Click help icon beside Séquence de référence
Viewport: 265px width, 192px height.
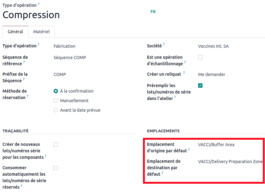pyautogui.click(x=24, y=62)
